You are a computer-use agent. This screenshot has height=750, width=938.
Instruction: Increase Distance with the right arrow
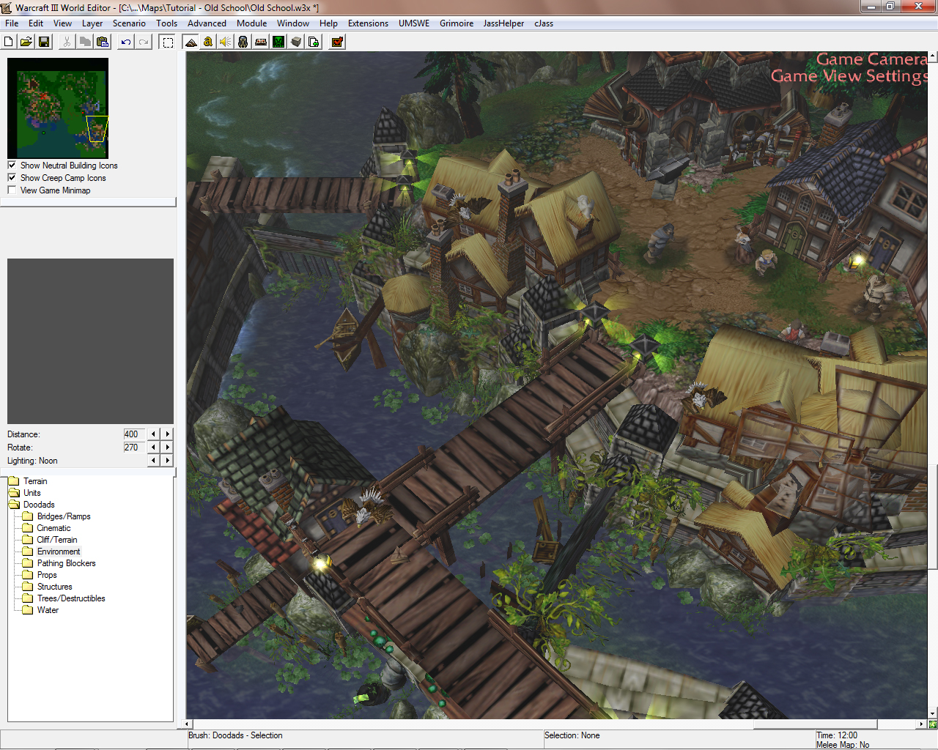coord(168,434)
